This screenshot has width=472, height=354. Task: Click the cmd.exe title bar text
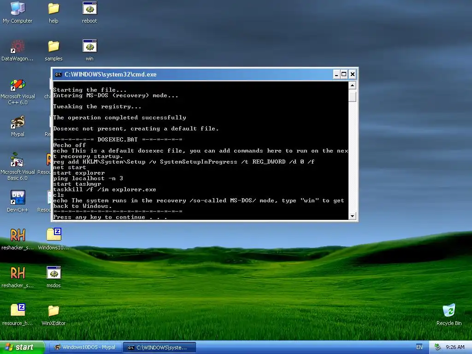coord(111,74)
